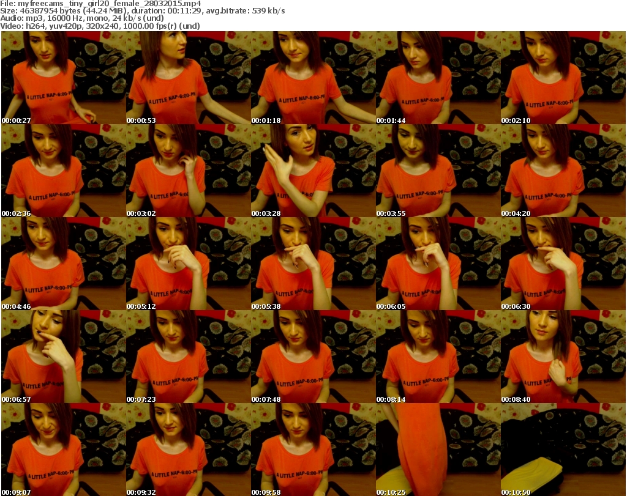Viewport: 627px width, 496px height.
Task: Select the thumbnail timestamped 00:08:40
Action: tap(563, 357)
